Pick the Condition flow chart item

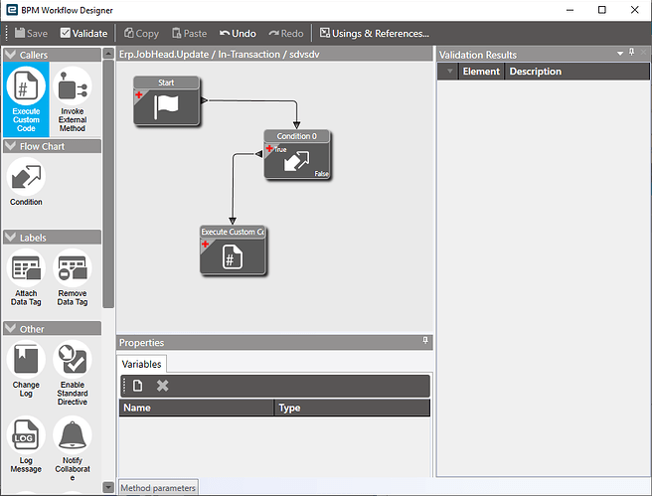[26, 181]
